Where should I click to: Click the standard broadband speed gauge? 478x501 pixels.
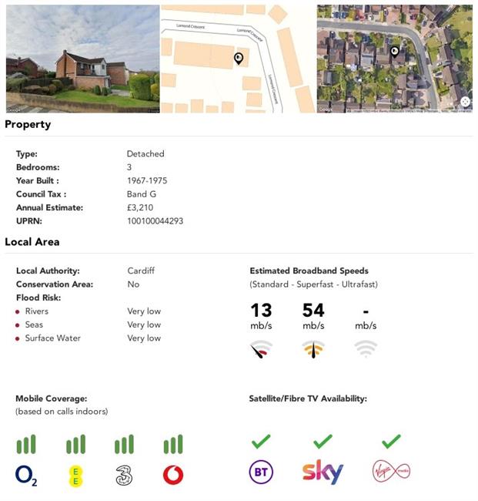pos(262,349)
